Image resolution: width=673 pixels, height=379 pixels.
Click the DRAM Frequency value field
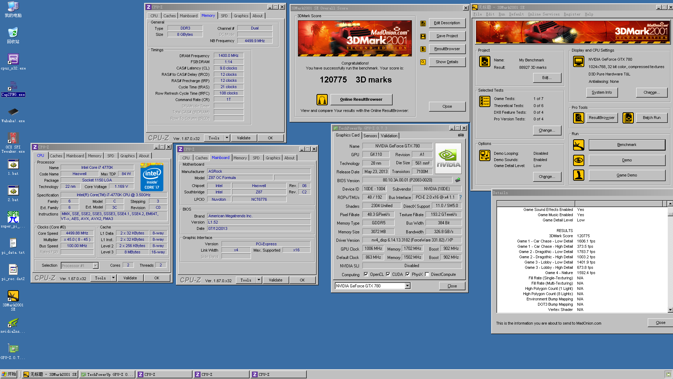[229, 56]
